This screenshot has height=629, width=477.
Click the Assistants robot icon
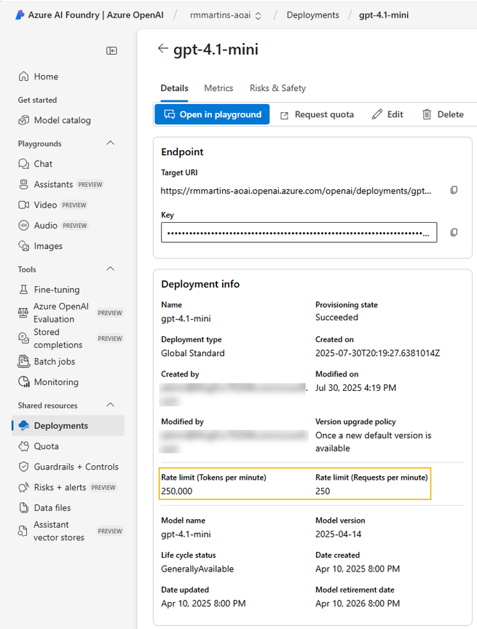(x=24, y=184)
